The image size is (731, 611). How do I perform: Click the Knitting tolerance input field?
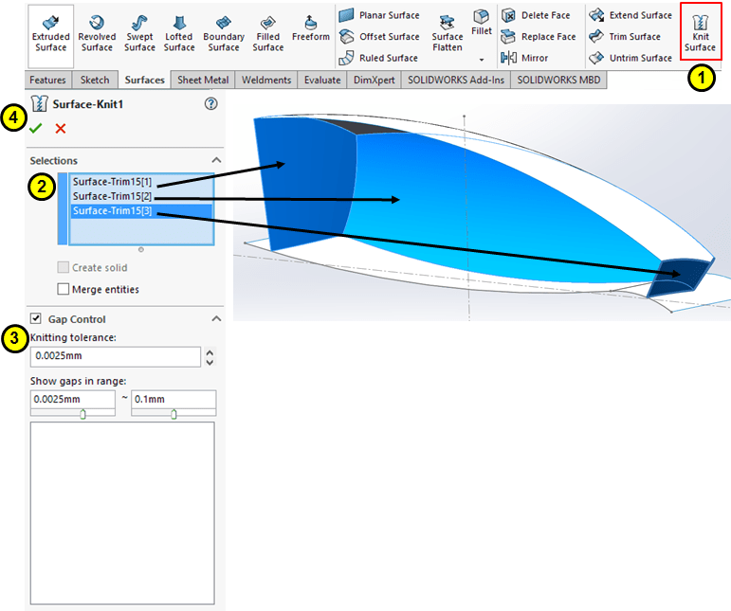pyautogui.click(x=115, y=357)
